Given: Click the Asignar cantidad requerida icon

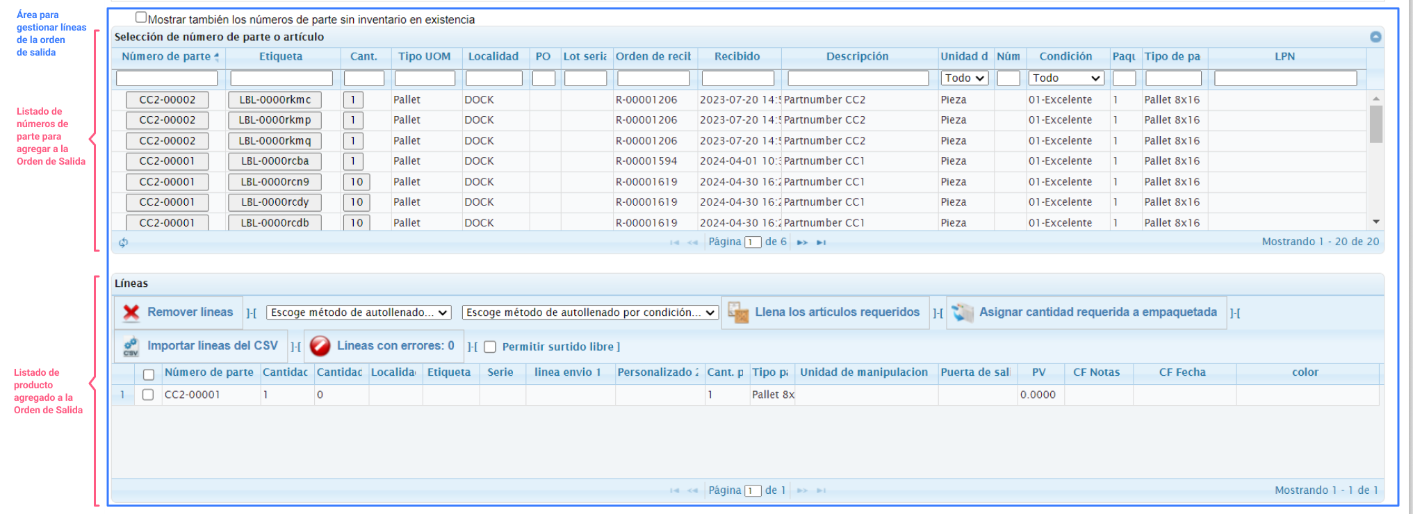Looking at the screenshot, I should (x=963, y=313).
